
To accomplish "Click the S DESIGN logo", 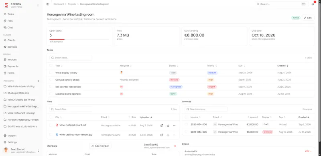I will (6, 5).
